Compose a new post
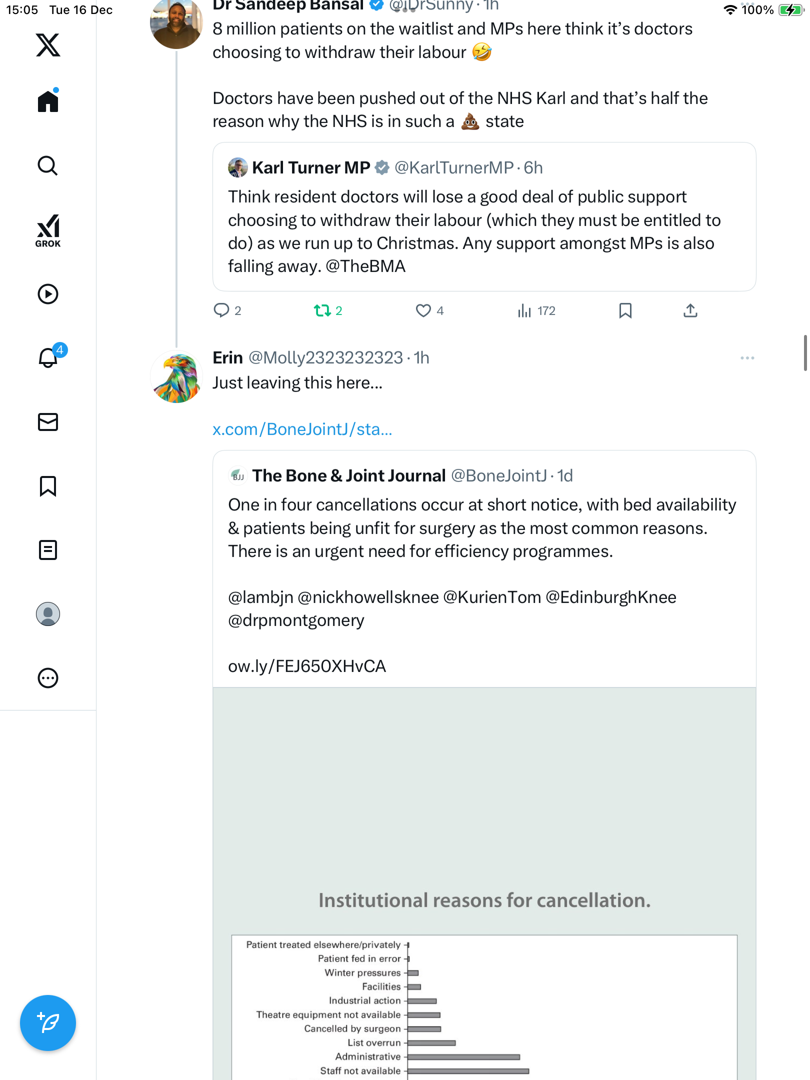Screen dimensions: 810x1080 (48, 1023)
